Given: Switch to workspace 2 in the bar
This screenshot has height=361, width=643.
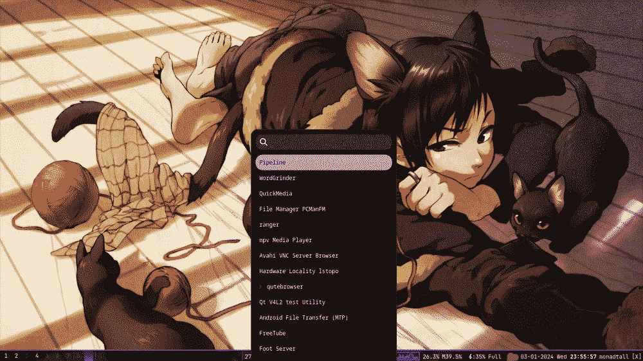Looking at the screenshot, I should (16, 356).
